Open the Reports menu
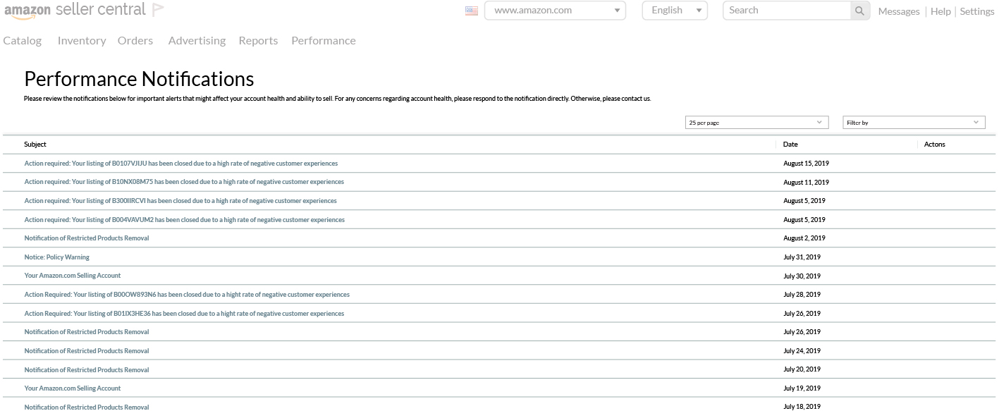The height and width of the screenshot is (411, 999). 258,40
